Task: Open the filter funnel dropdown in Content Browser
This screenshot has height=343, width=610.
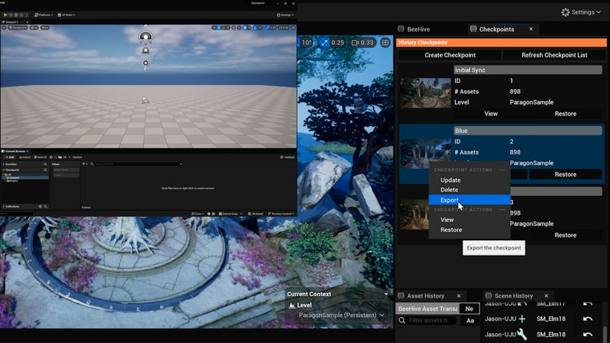Action: pyautogui.click(x=85, y=164)
